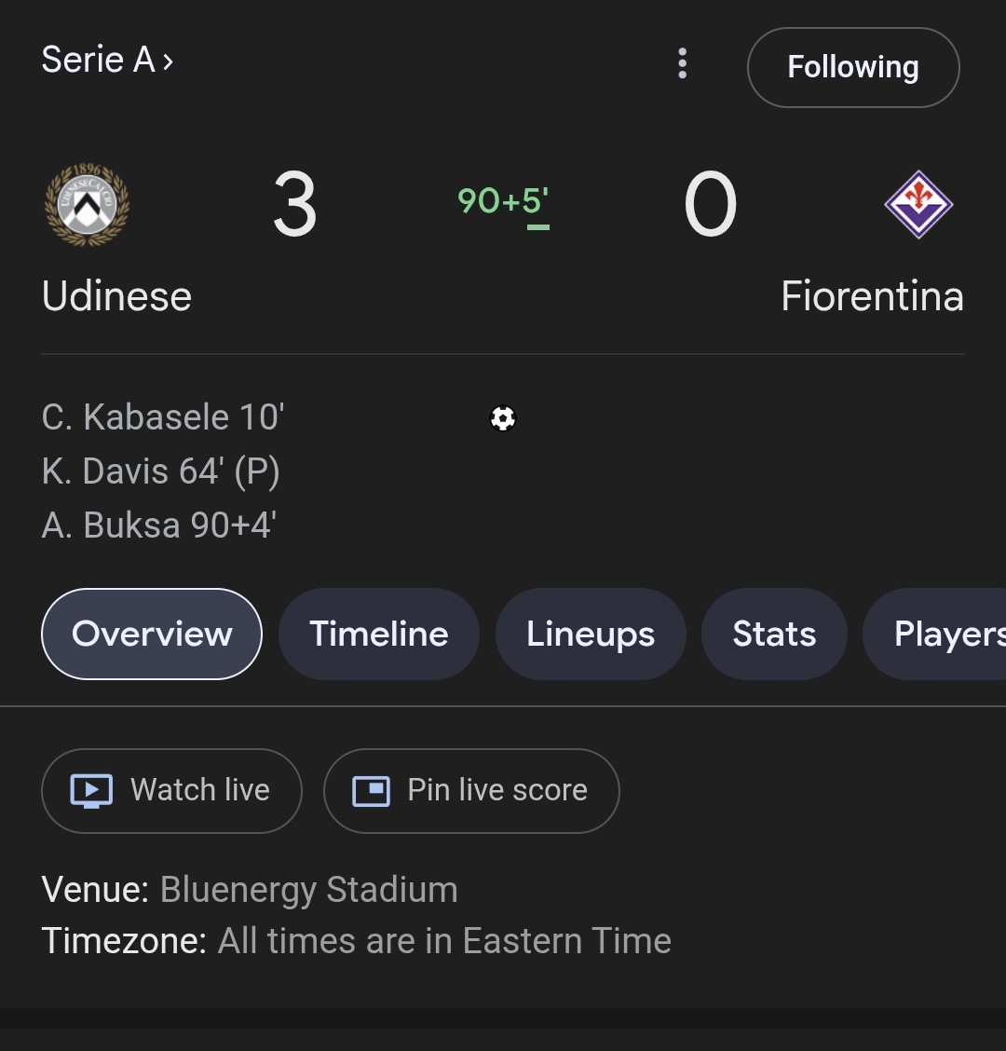Screen dimensions: 1006x1051
Task: Click the soccer ball goal icon
Action: click(503, 418)
